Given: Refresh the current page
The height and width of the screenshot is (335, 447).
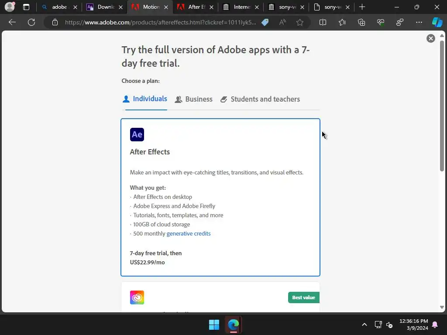Looking at the screenshot, I should [31, 22].
